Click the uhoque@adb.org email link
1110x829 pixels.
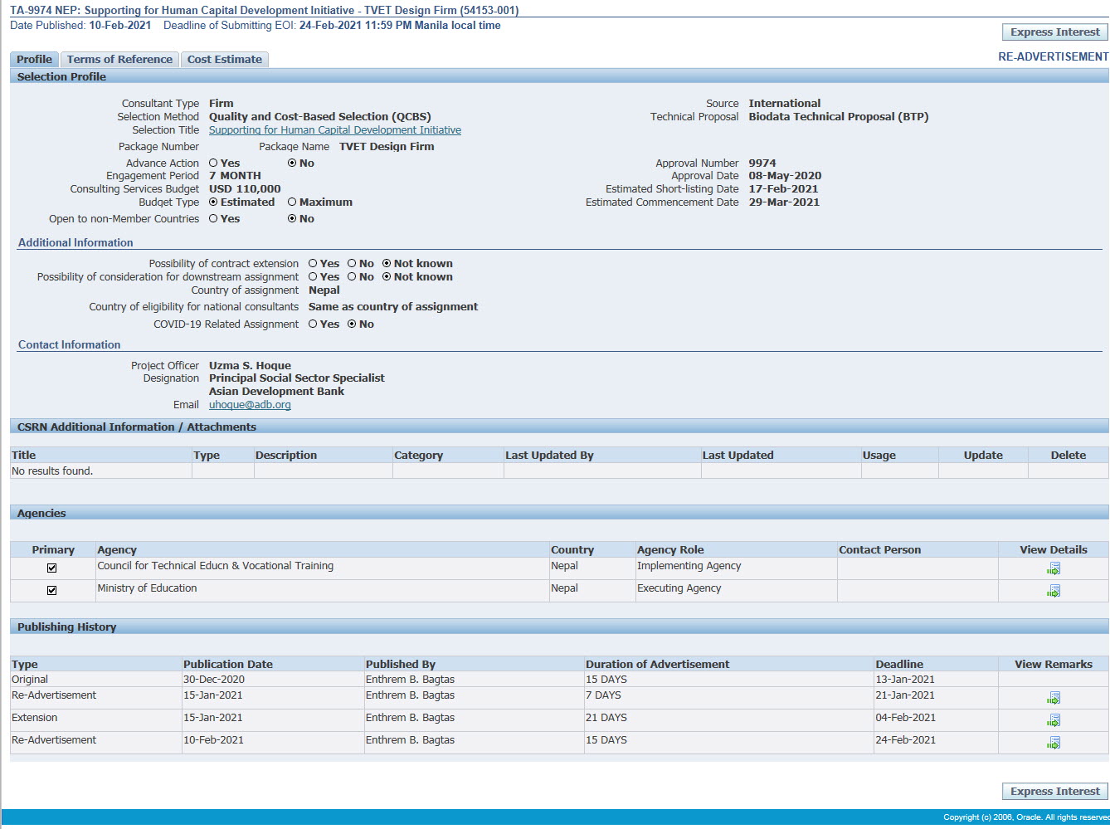pyautogui.click(x=250, y=405)
